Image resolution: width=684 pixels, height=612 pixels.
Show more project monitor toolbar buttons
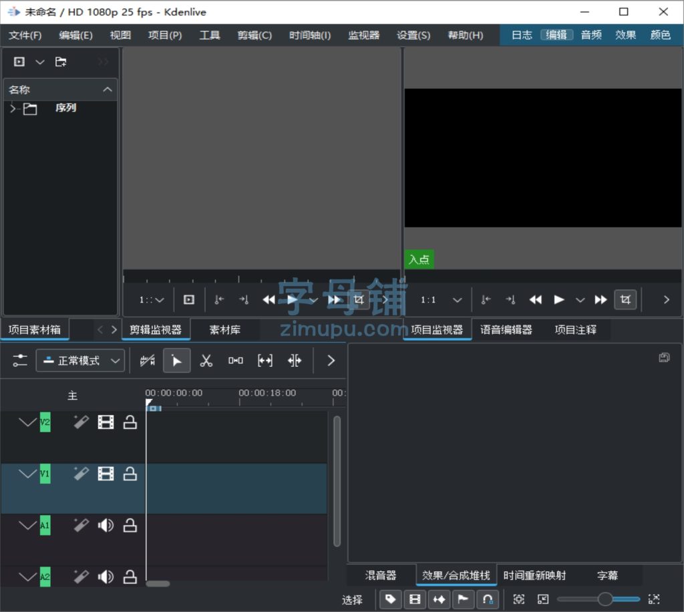[x=666, y=300]
